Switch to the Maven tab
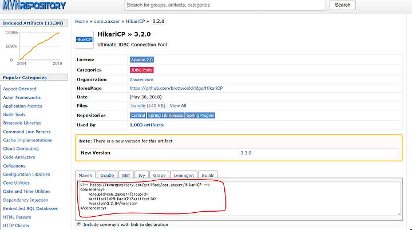The image size is (412, 230). pos(85,175)
